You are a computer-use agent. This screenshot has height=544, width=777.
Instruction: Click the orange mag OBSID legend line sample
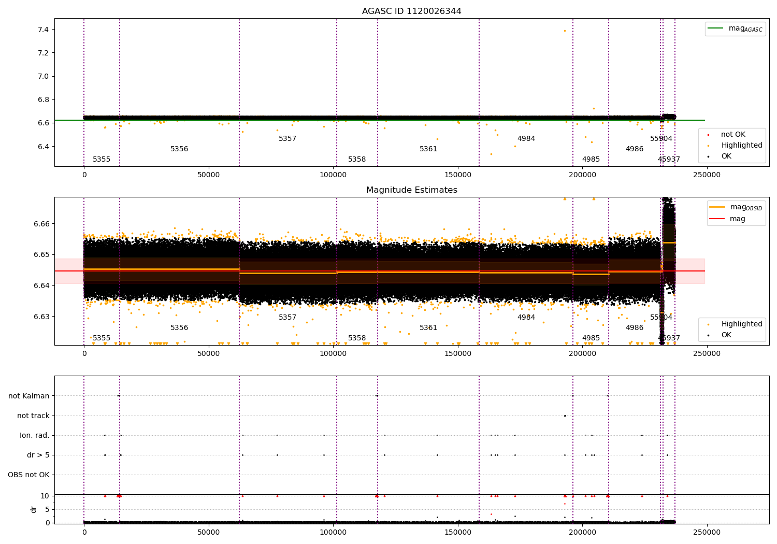point(717,207)
